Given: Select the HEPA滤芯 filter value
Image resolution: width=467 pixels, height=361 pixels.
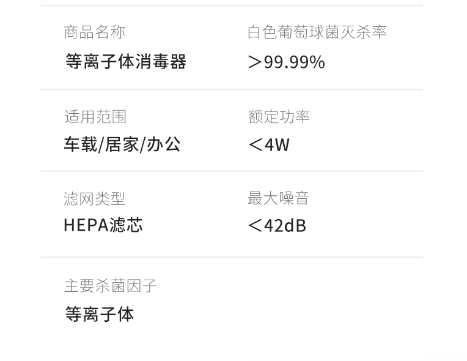Looking at the screenshot, I should pos(103,225).
